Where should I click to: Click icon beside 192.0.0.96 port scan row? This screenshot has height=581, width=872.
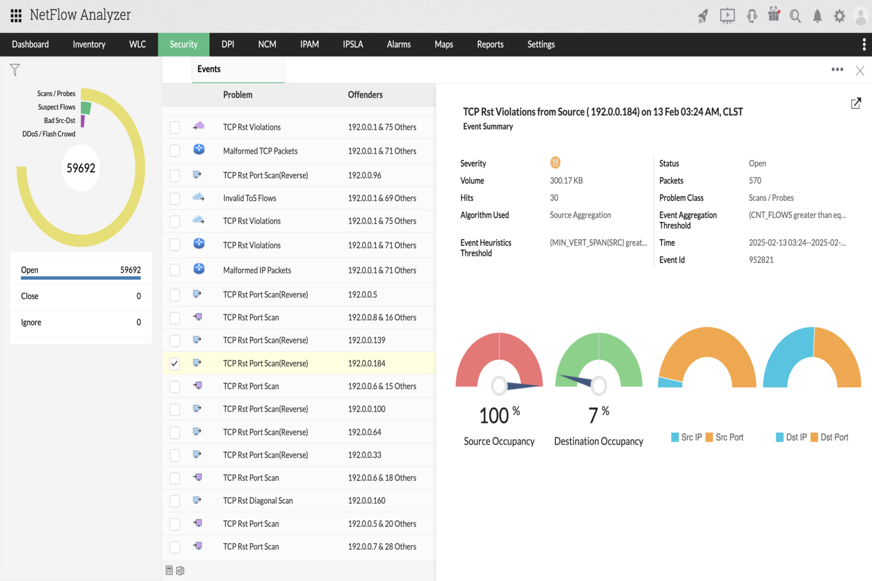click(197, 174)
